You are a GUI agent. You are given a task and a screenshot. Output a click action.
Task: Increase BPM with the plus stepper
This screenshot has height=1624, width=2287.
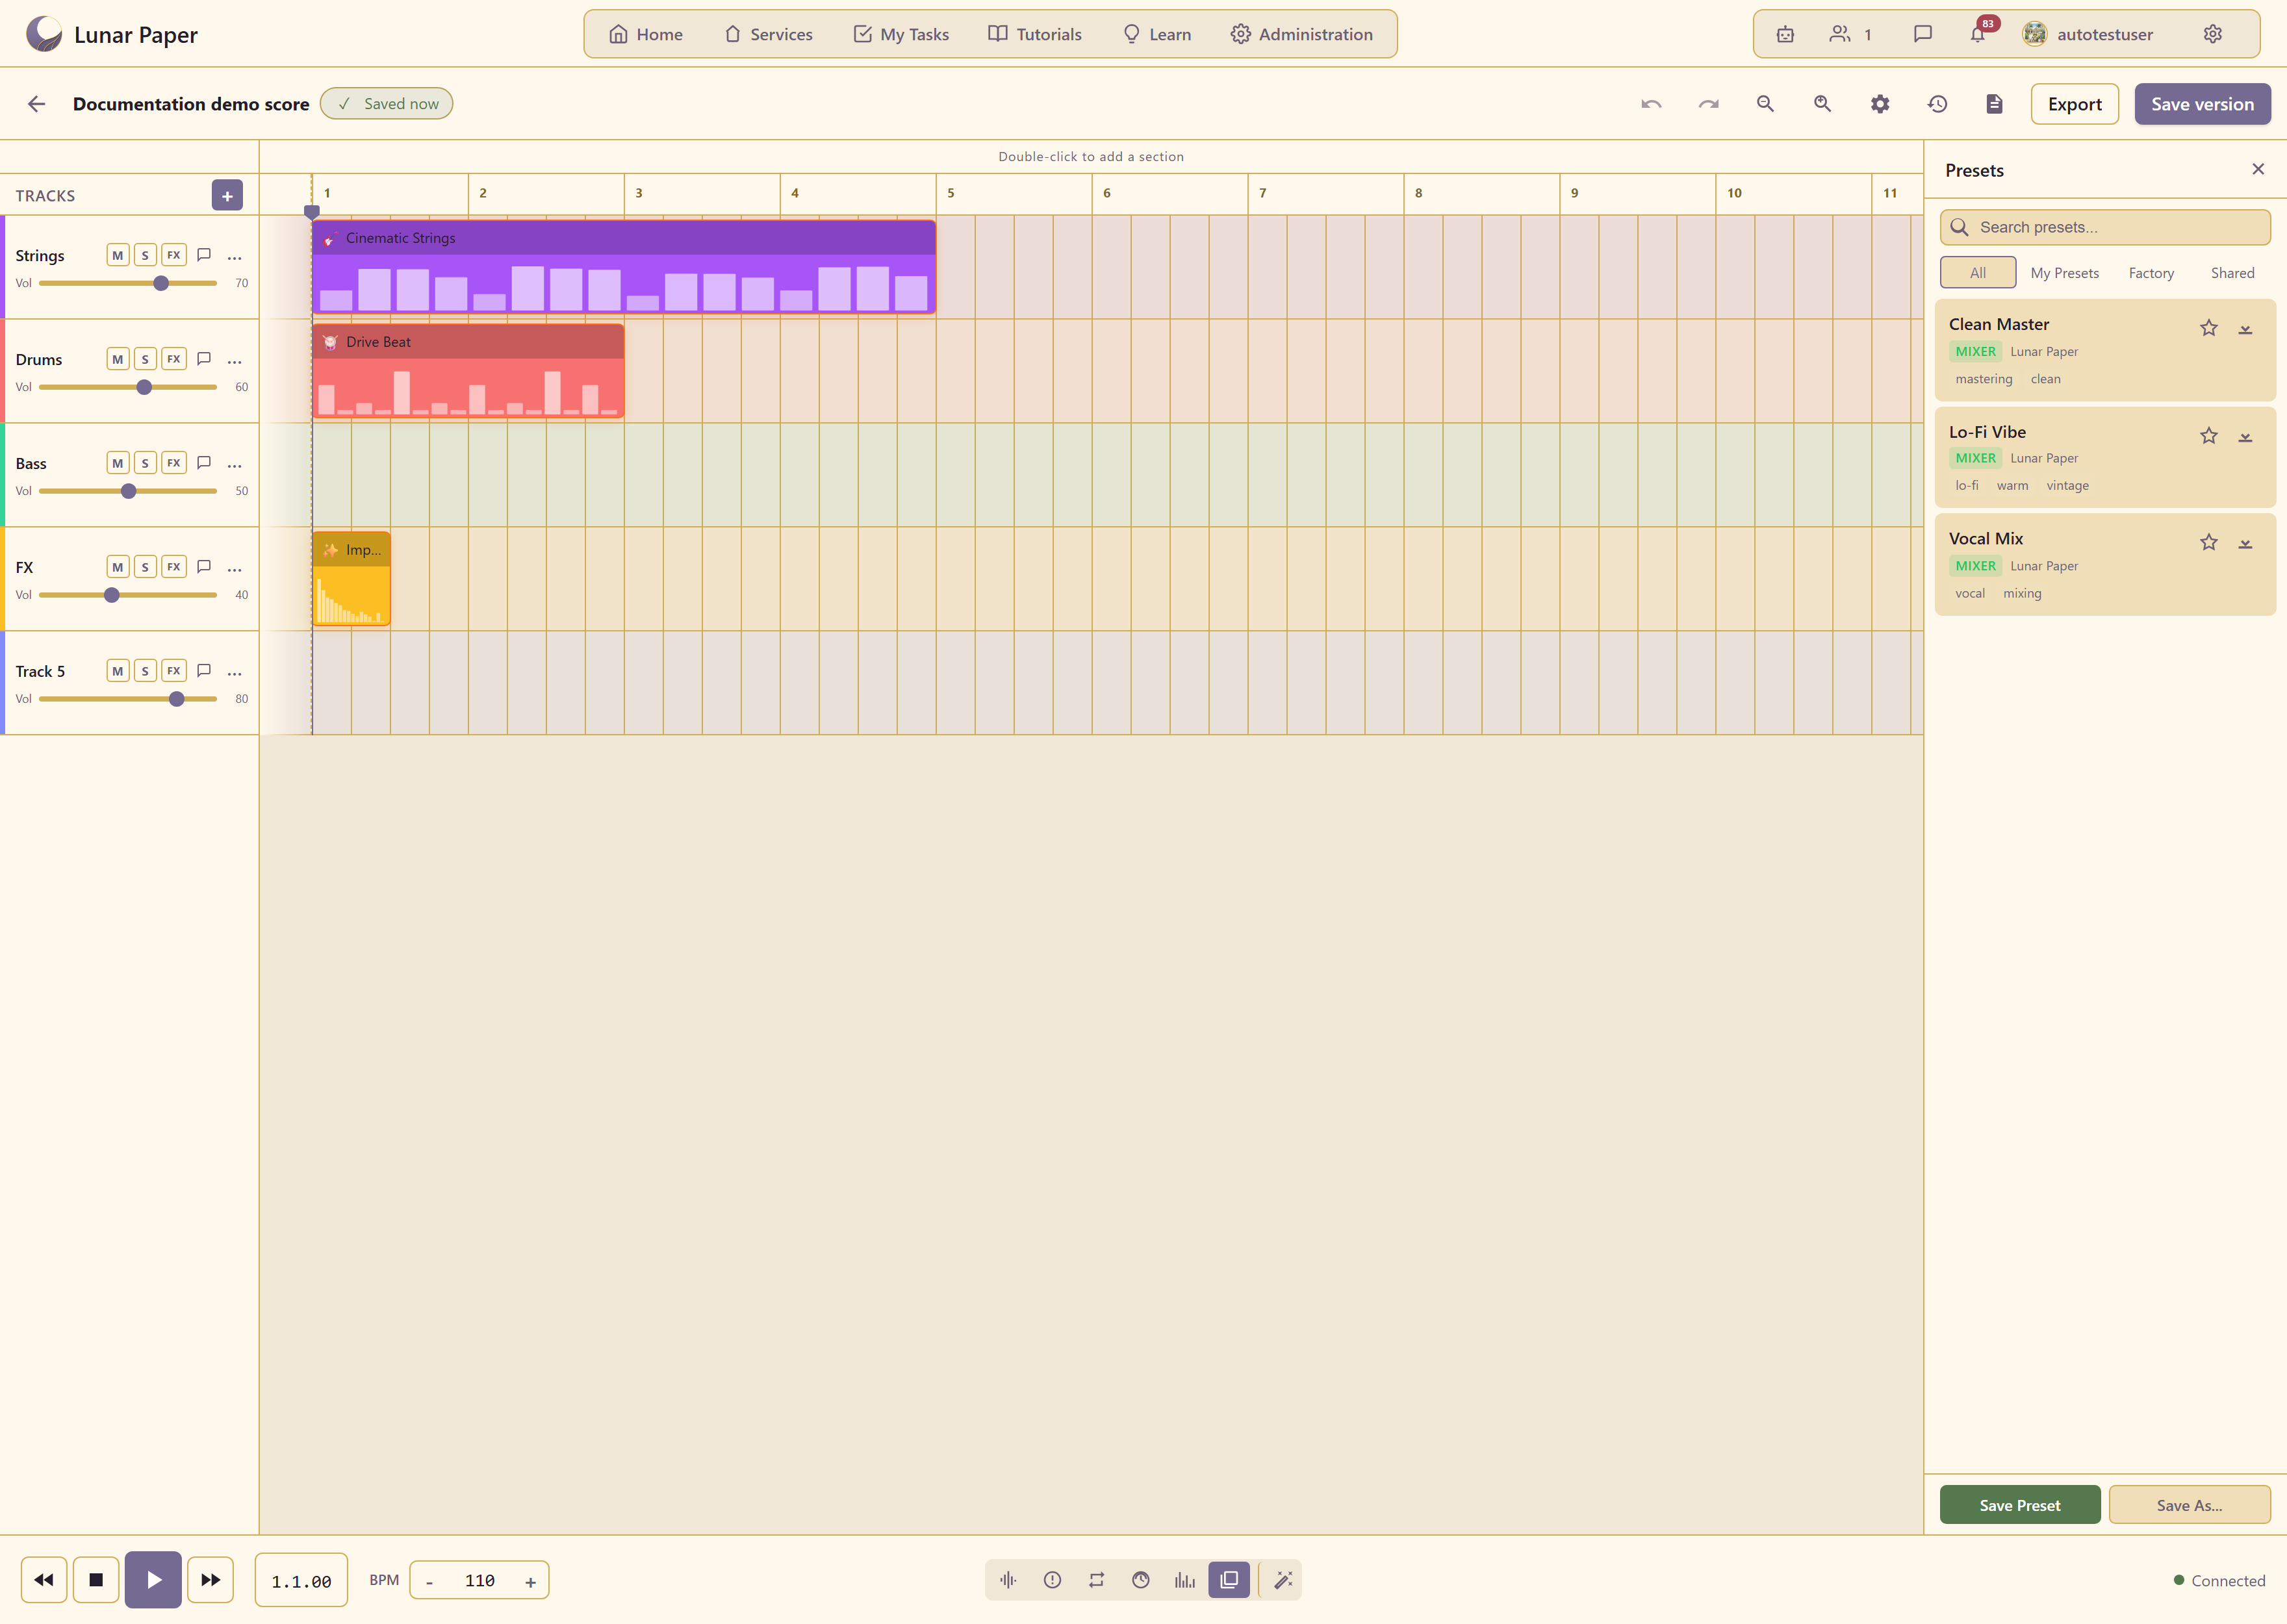[x=530, y=1582]
